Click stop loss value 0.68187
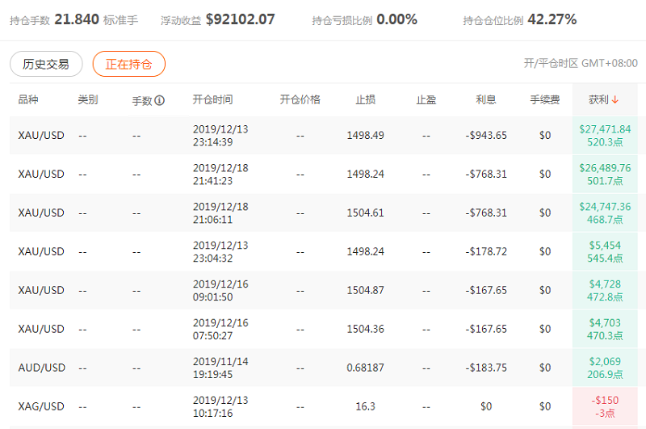This screenshot has width=646, height=429. point(366,368)
